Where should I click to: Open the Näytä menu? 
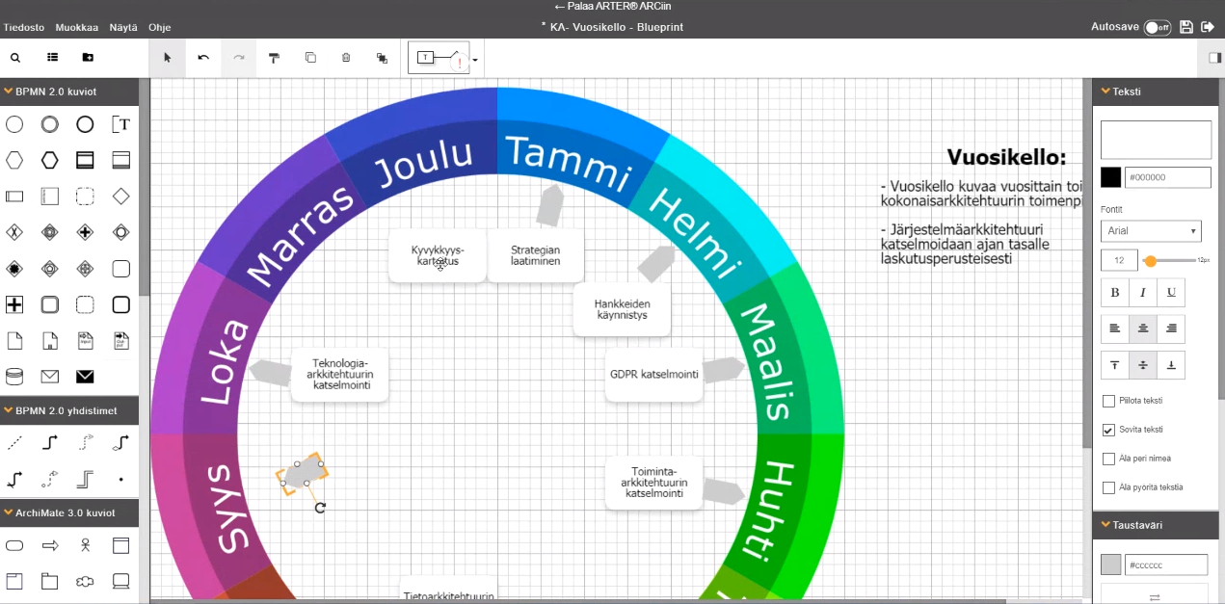click(x=122, y=27)
